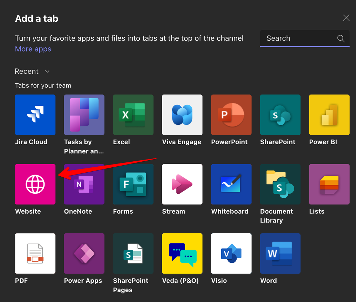The image size is (356, 302).
Task: Open the More apps link
Action: [x=33, y=49]
